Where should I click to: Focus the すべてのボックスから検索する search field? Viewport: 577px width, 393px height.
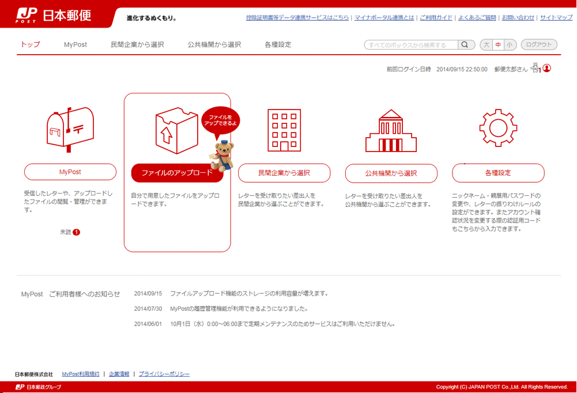(x=412, y=45)
